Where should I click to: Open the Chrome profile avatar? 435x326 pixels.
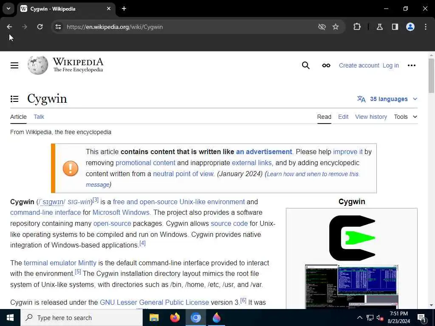pos(410,27)
